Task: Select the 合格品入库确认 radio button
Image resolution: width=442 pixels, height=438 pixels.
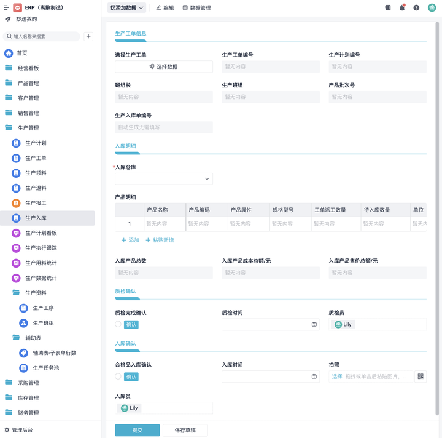Action: pos(118,376)
